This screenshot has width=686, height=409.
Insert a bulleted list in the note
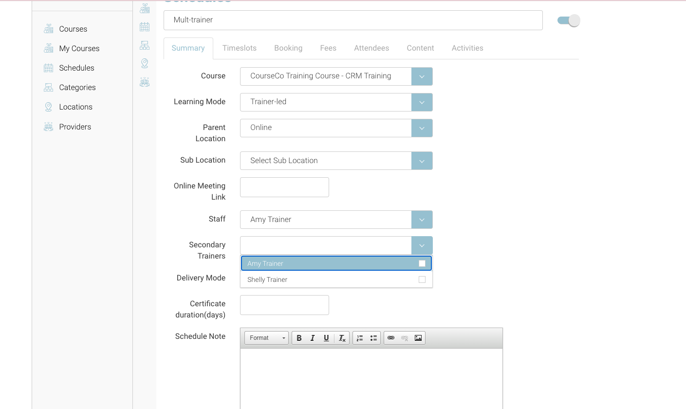[x=373, y=338]
